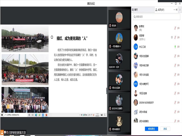Click the 解除静音 unmute button

click(152, 129)
